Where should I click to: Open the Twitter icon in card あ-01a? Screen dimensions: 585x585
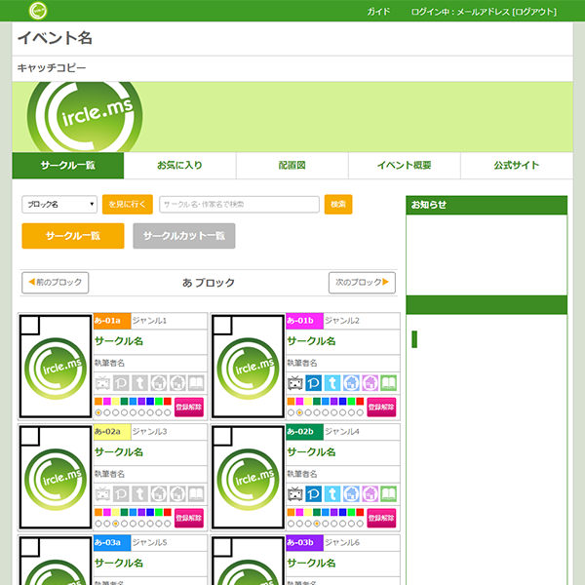(139, 383)
